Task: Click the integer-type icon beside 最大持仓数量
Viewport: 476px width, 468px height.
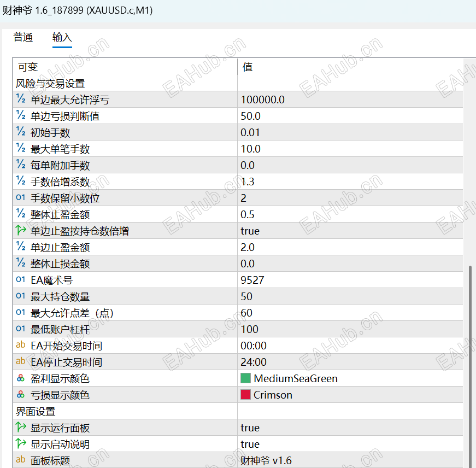Action: (21, 296)
